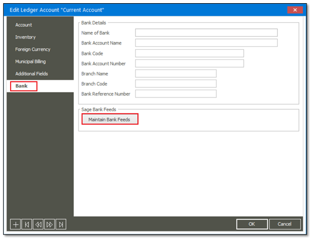Focus the Bank Reference Number field

pos(176,94)
